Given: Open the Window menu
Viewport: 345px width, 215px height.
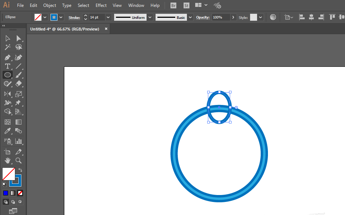Looking at the screenshot, I should pos(136,5).
